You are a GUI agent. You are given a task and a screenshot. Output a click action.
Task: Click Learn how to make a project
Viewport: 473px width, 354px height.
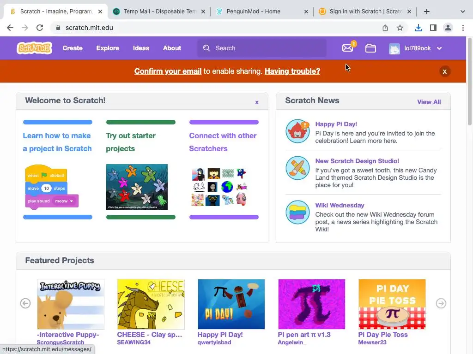coord(57,142)
